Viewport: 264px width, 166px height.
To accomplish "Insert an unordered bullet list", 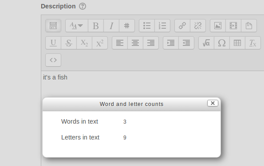I will 147,26.
